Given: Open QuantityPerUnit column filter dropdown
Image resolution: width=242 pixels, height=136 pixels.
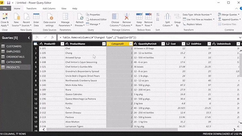Looking at the screenshot, I should tap(163, 44).
